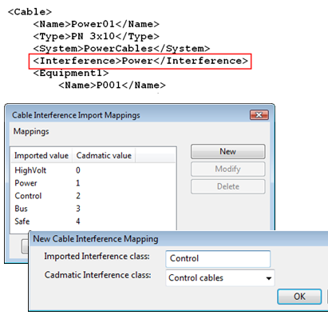328x319 pixels.
Task: Click the Cadmatic value 4 cell
Action: point(78,221)
